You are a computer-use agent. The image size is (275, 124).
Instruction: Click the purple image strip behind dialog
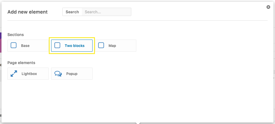1,43
